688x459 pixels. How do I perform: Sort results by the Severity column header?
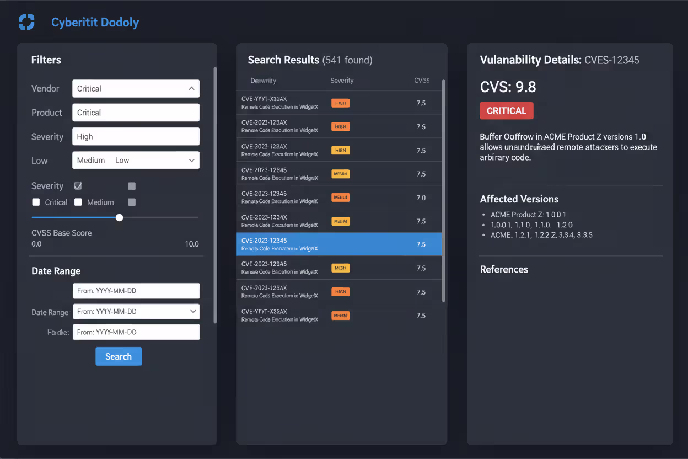coord(342,80)
